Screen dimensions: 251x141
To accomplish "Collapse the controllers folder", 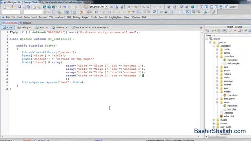I will 217,56.
